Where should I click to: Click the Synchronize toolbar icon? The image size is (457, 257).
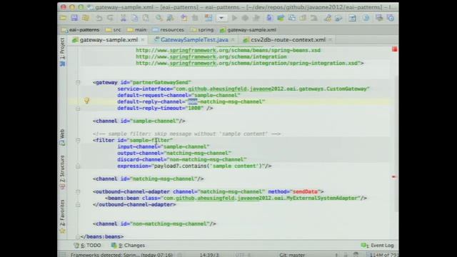pos(86,18)
